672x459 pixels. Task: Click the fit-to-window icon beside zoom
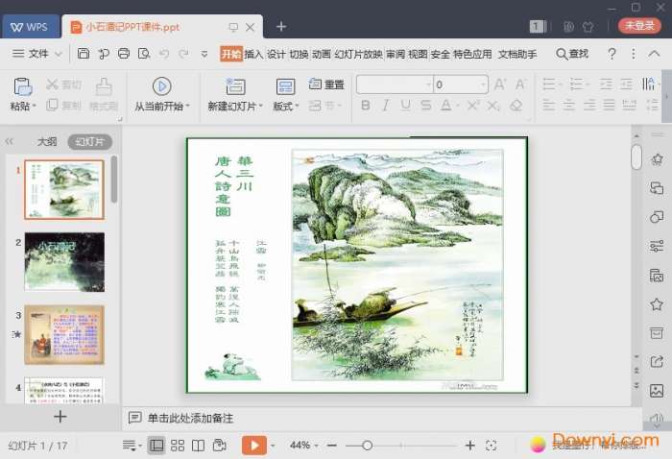coord(492,446)
